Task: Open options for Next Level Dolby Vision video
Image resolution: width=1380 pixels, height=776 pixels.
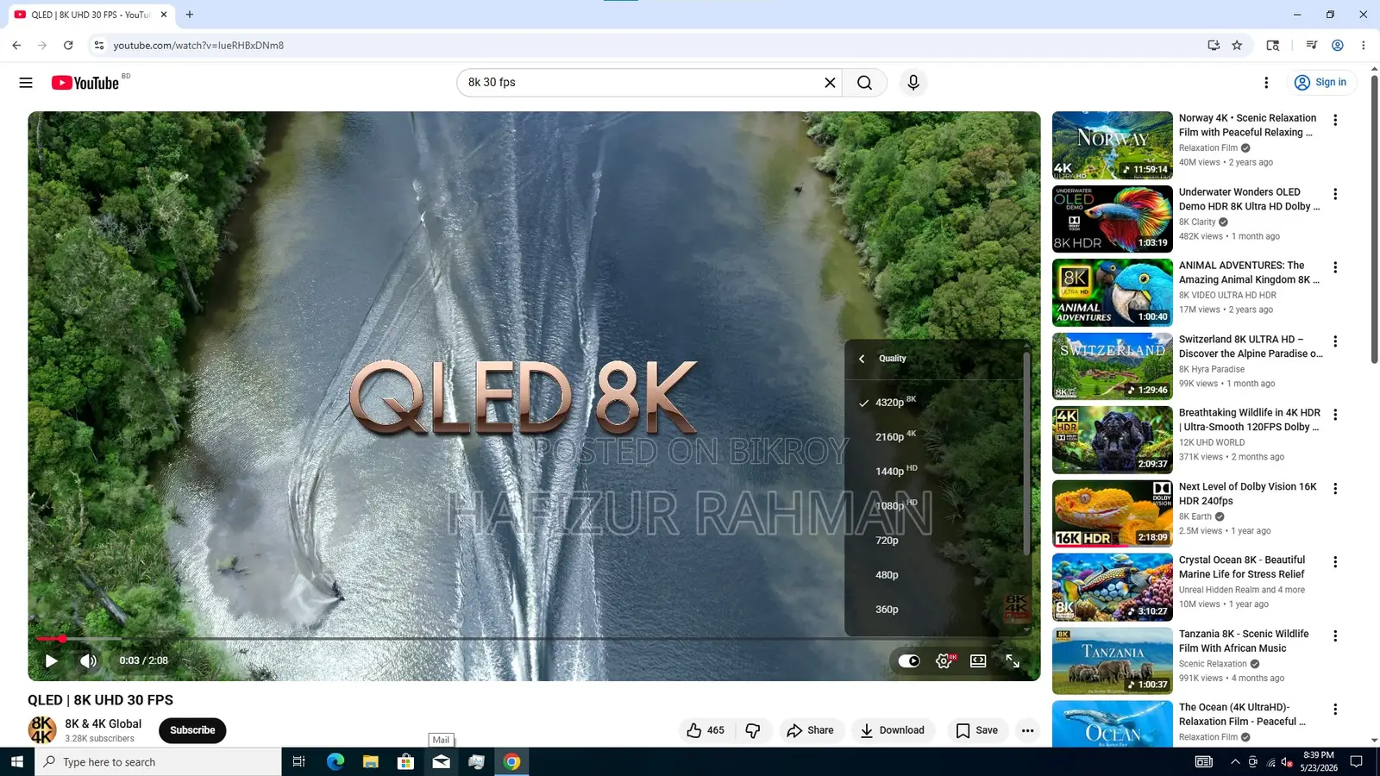Action: [1335, 489]
